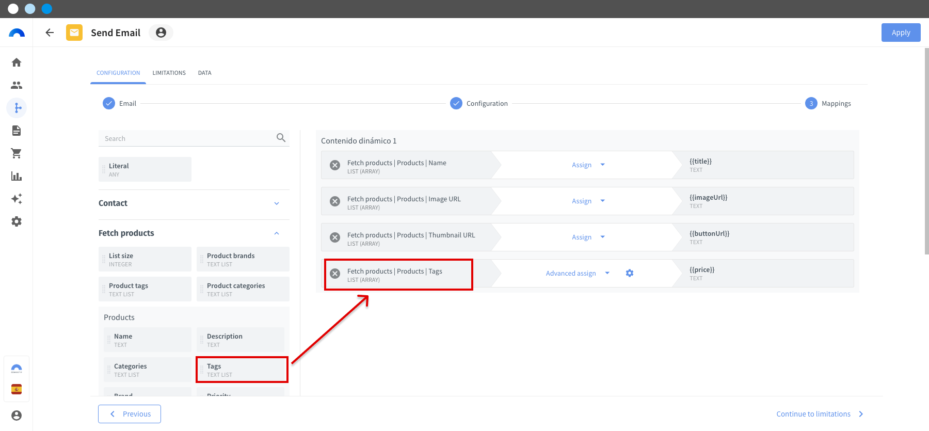Focus the Search input field

click(x=189, y=138)
